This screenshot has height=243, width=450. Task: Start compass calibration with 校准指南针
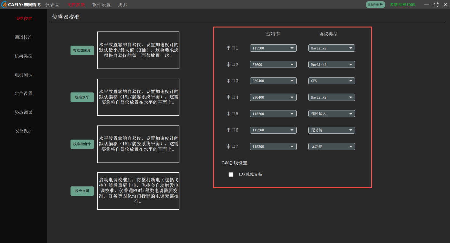tap(82, 144)
